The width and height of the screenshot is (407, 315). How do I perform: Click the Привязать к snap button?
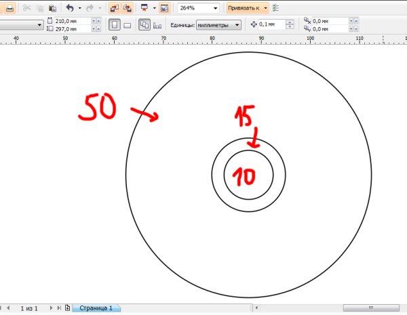(244, 8)
